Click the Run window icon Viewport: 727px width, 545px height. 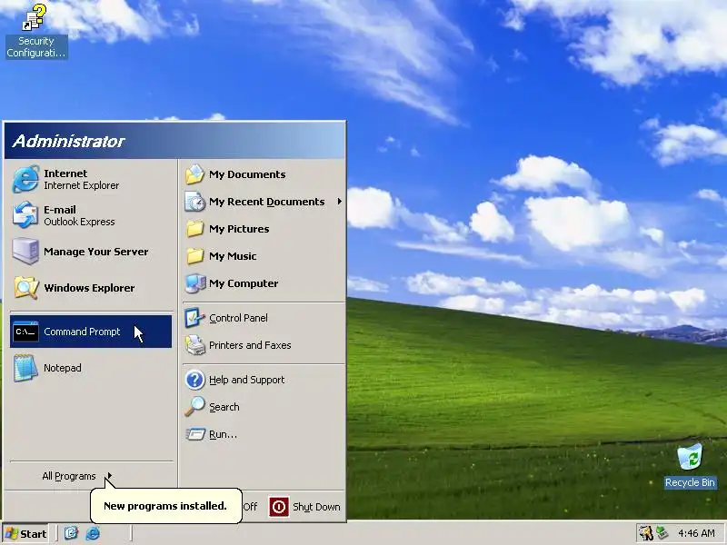pos(195,434)
